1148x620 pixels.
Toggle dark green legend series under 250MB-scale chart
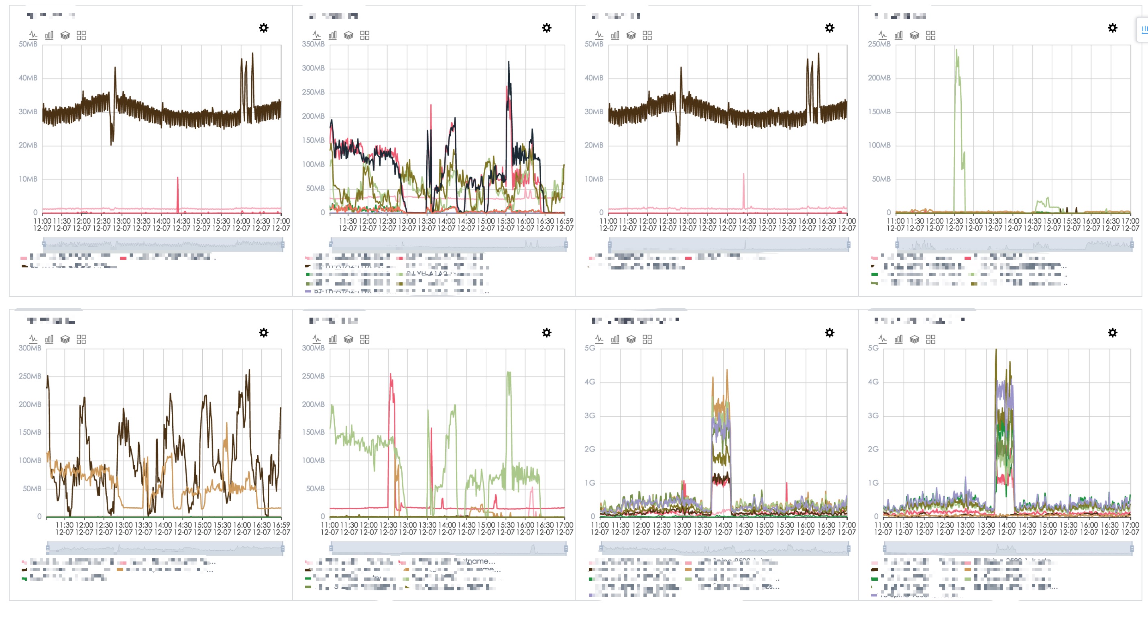pyautogui.click(x=874, y=274)
